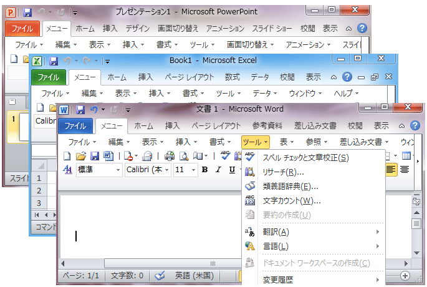
Task: Click ABC spelling check icon in Word toolbar
Action: click(x=225, y=155)
